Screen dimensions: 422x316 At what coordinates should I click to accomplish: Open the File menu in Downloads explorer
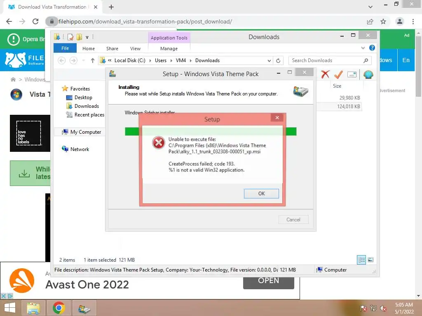pyautogui.click(x=65, y=49)
